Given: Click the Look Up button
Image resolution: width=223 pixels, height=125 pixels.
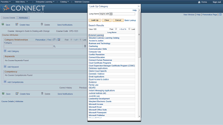Looking at the screenshot, I should 95,20.
